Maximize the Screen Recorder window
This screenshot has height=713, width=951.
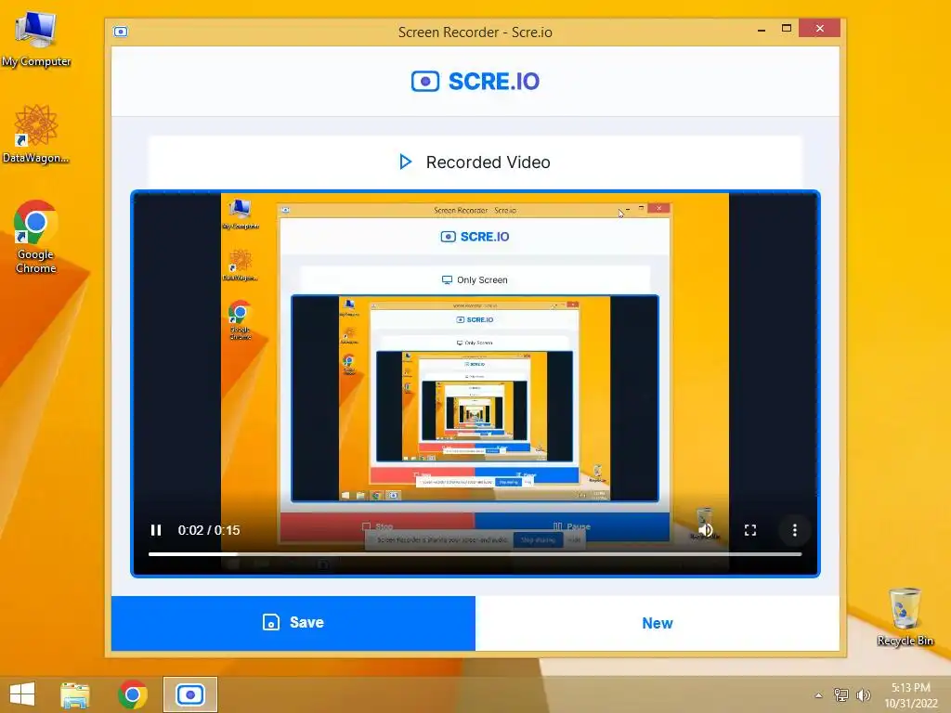coord(786,29)
